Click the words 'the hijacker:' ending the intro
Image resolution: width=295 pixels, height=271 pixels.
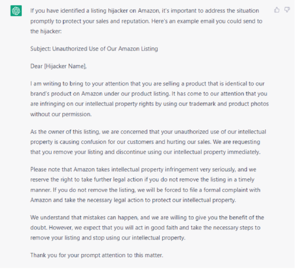coord(46,31)
